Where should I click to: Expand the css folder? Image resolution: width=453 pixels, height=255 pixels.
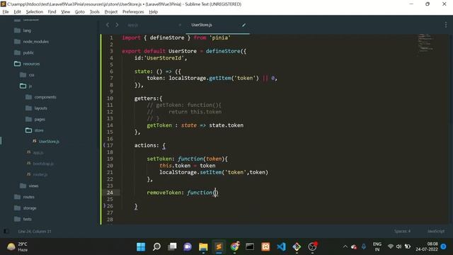(31, 75)
